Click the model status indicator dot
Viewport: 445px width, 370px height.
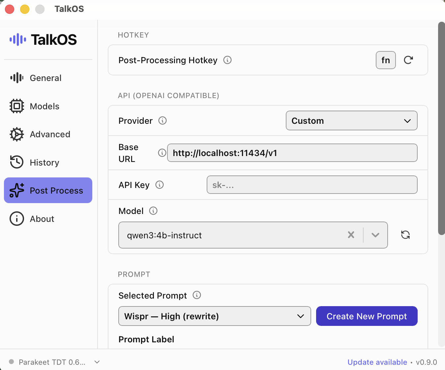click(x=12, y=362)
